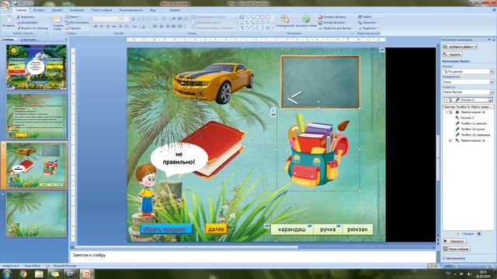Click in the notes field 'Заметки к слайду'
Viewport: 497px width, 279px height.
click(252, 257)
